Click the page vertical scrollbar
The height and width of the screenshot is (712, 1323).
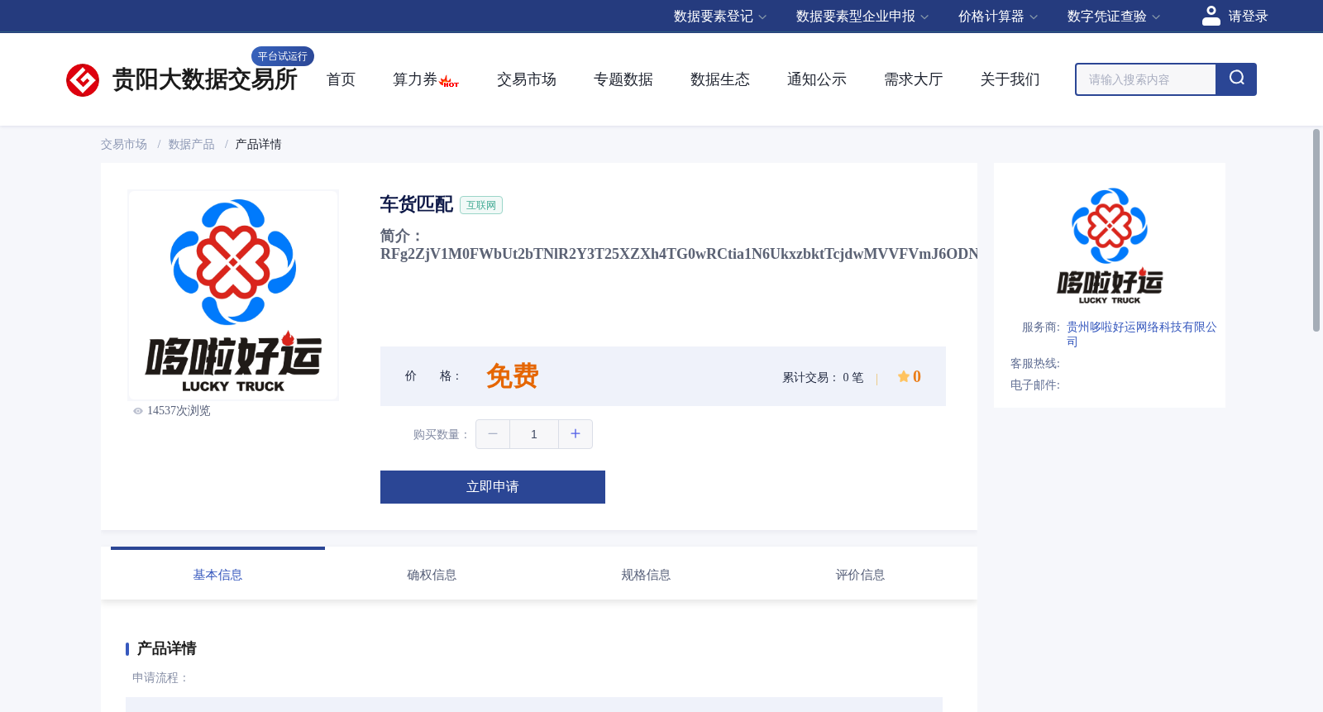point(1316,230)
